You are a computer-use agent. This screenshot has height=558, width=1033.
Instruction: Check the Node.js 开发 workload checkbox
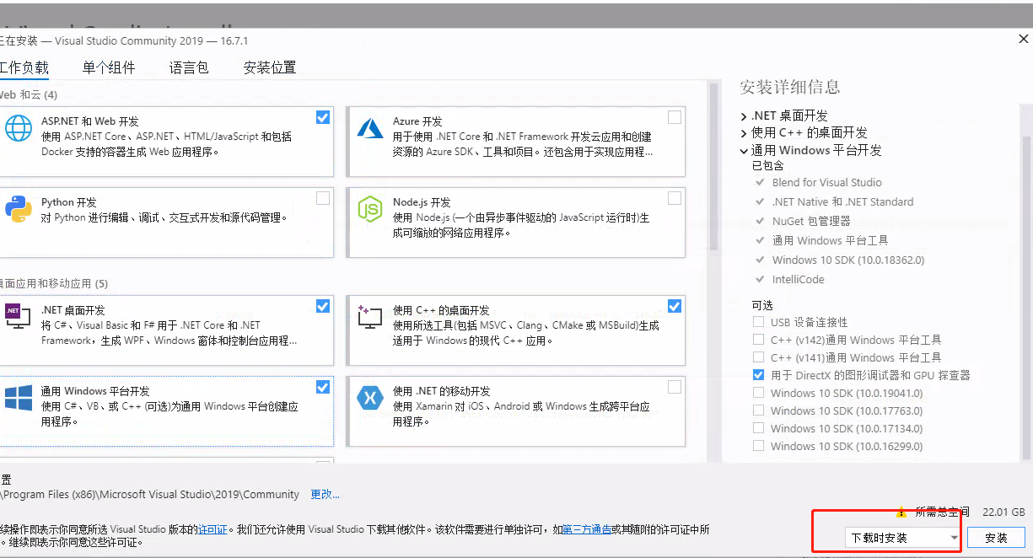675,198
